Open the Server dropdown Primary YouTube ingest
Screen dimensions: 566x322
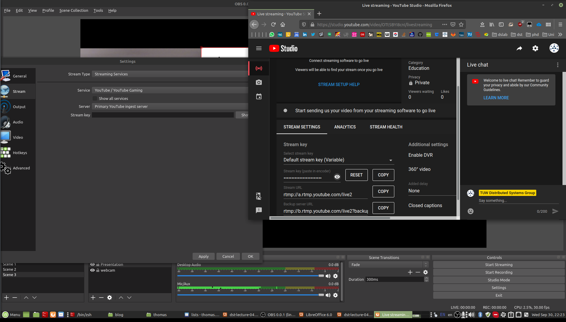pos(170,106)
